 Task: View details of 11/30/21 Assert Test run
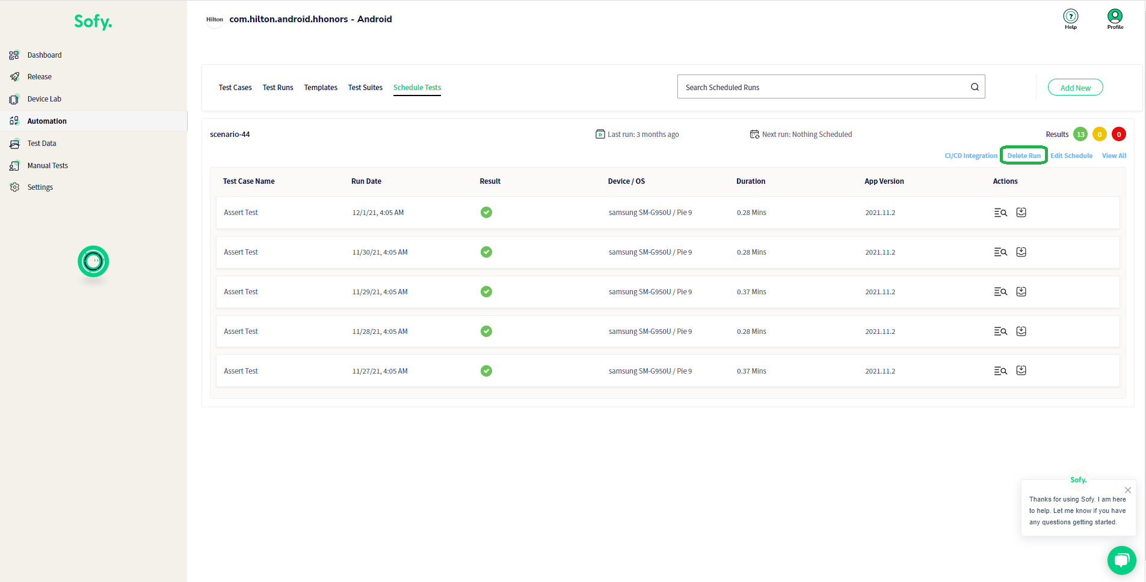coord(1000,252)
